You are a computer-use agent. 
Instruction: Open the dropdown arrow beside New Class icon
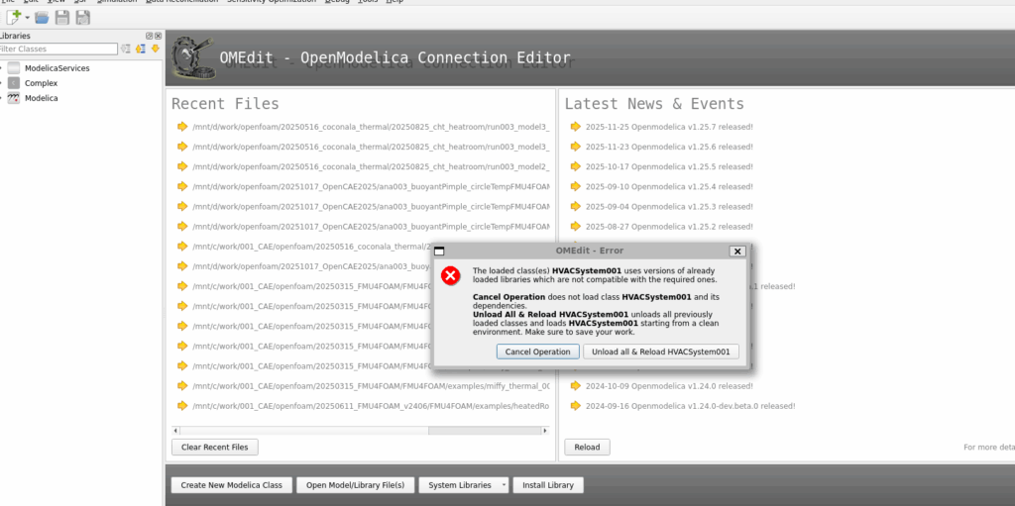[25, 18]
